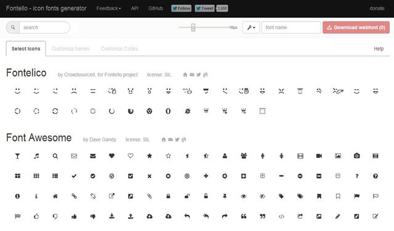The width and height of the screenshot is (394, 231).
Task: Select the dotted marquee square icon
Action: click(x=262, y=111)
